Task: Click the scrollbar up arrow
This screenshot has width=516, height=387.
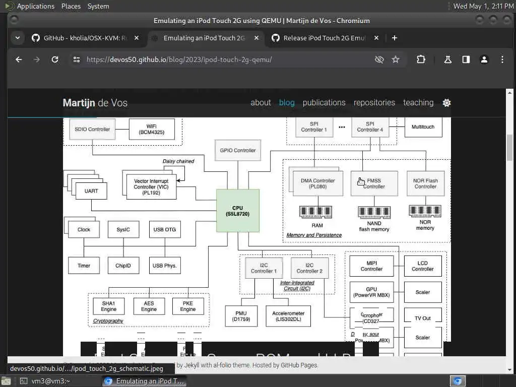Action: [509, 93]
